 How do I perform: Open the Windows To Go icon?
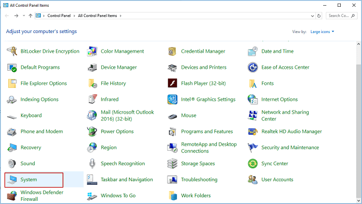(92, 196)
